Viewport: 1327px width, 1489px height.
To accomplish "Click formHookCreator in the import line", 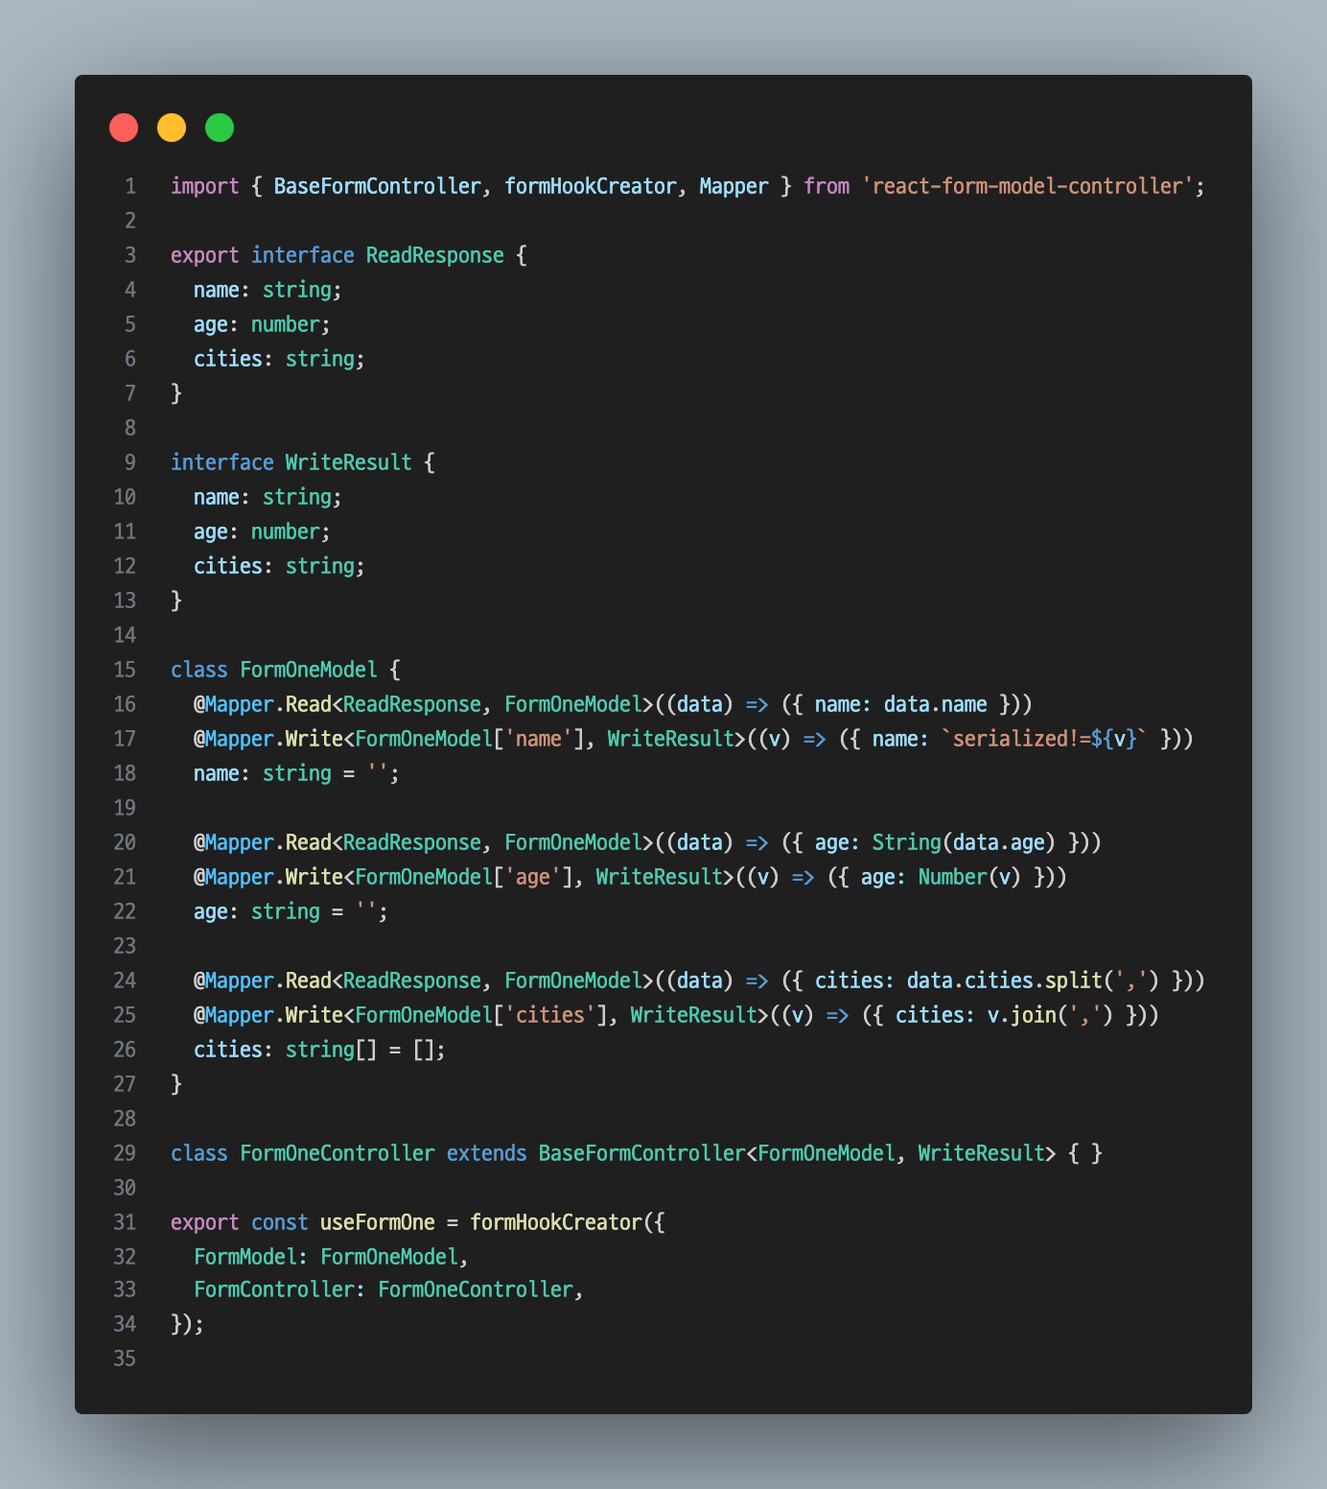I will (x=590, y=186).
